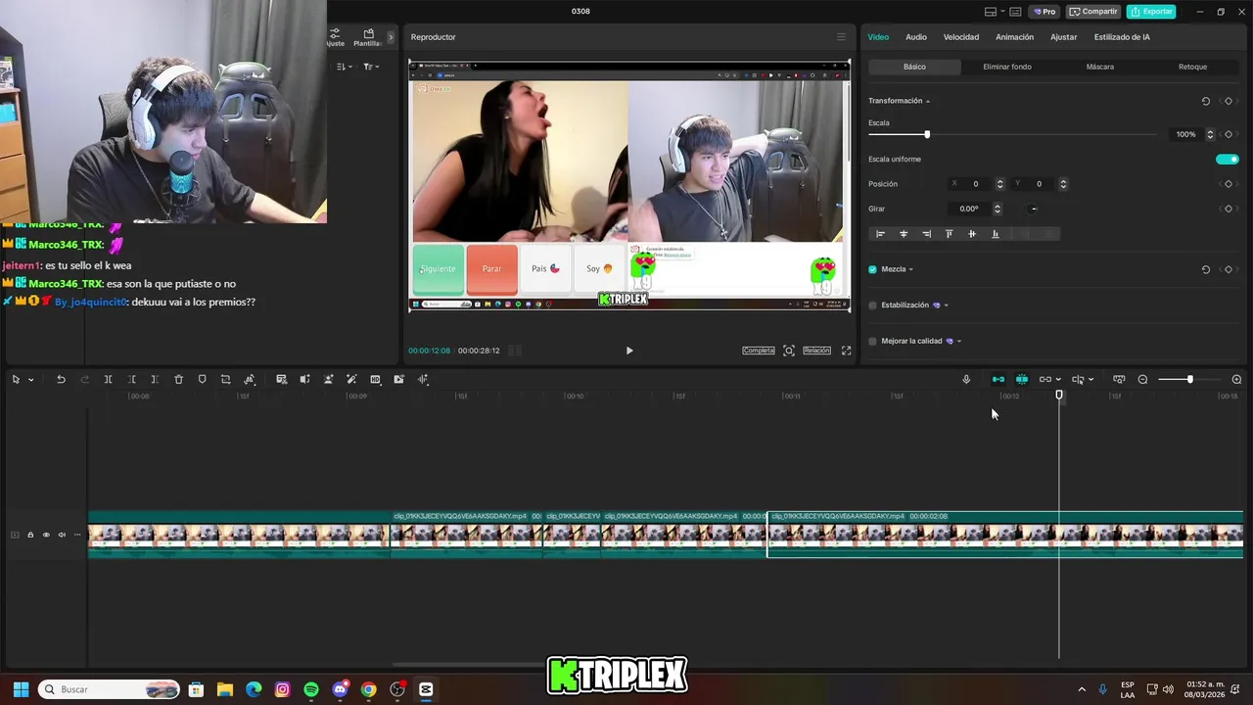Expand the Mejorar la calidad section

(x=959, y=342)
